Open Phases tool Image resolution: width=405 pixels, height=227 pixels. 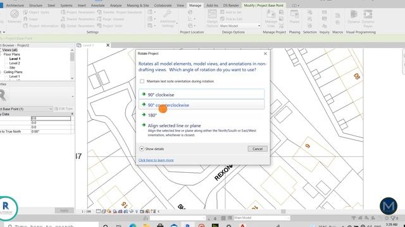294,17
